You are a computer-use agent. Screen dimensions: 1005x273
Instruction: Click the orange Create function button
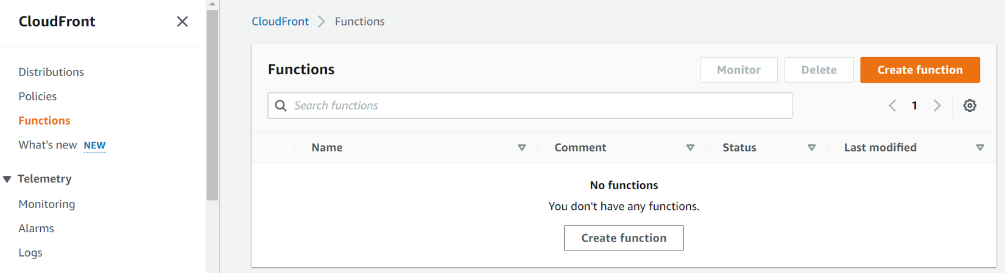pos(920,70)
